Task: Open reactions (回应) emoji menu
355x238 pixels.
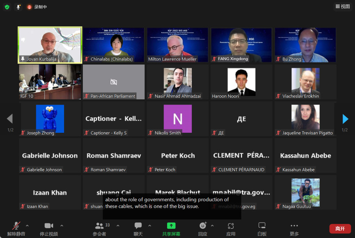Action: 203,228
